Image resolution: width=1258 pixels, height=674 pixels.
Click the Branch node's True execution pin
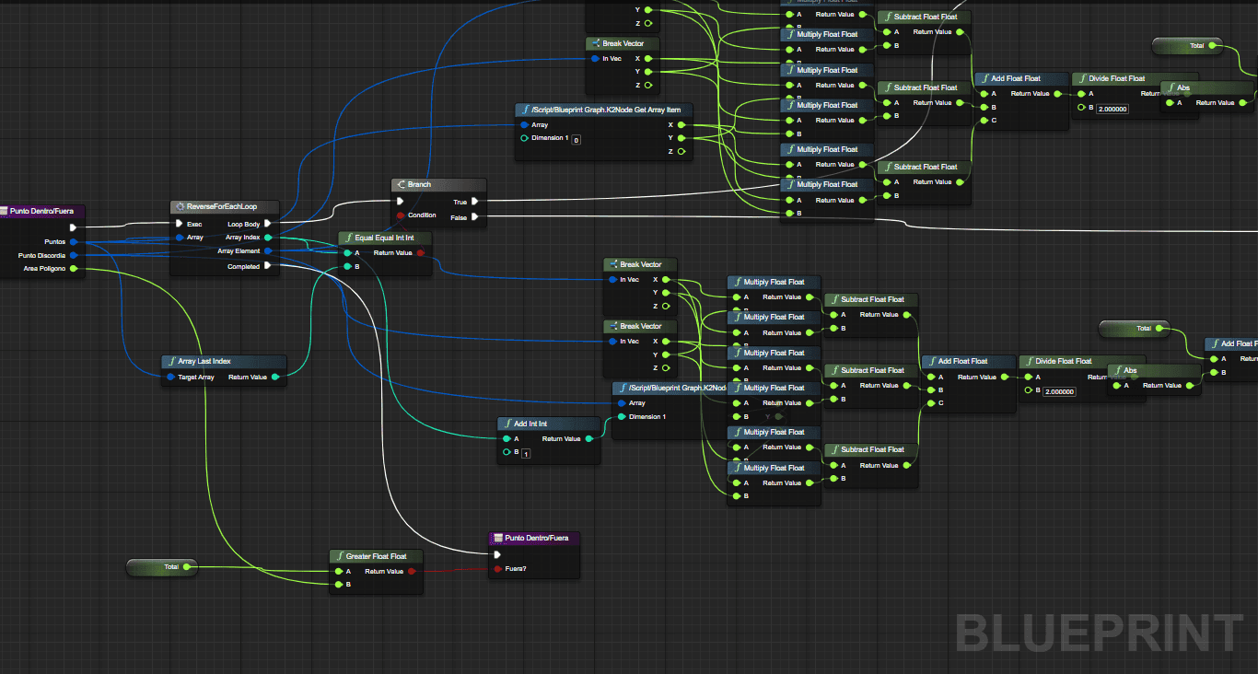click(474, 202)
